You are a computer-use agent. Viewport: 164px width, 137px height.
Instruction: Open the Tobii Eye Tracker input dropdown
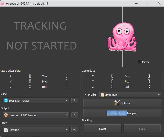click(36, 100)
